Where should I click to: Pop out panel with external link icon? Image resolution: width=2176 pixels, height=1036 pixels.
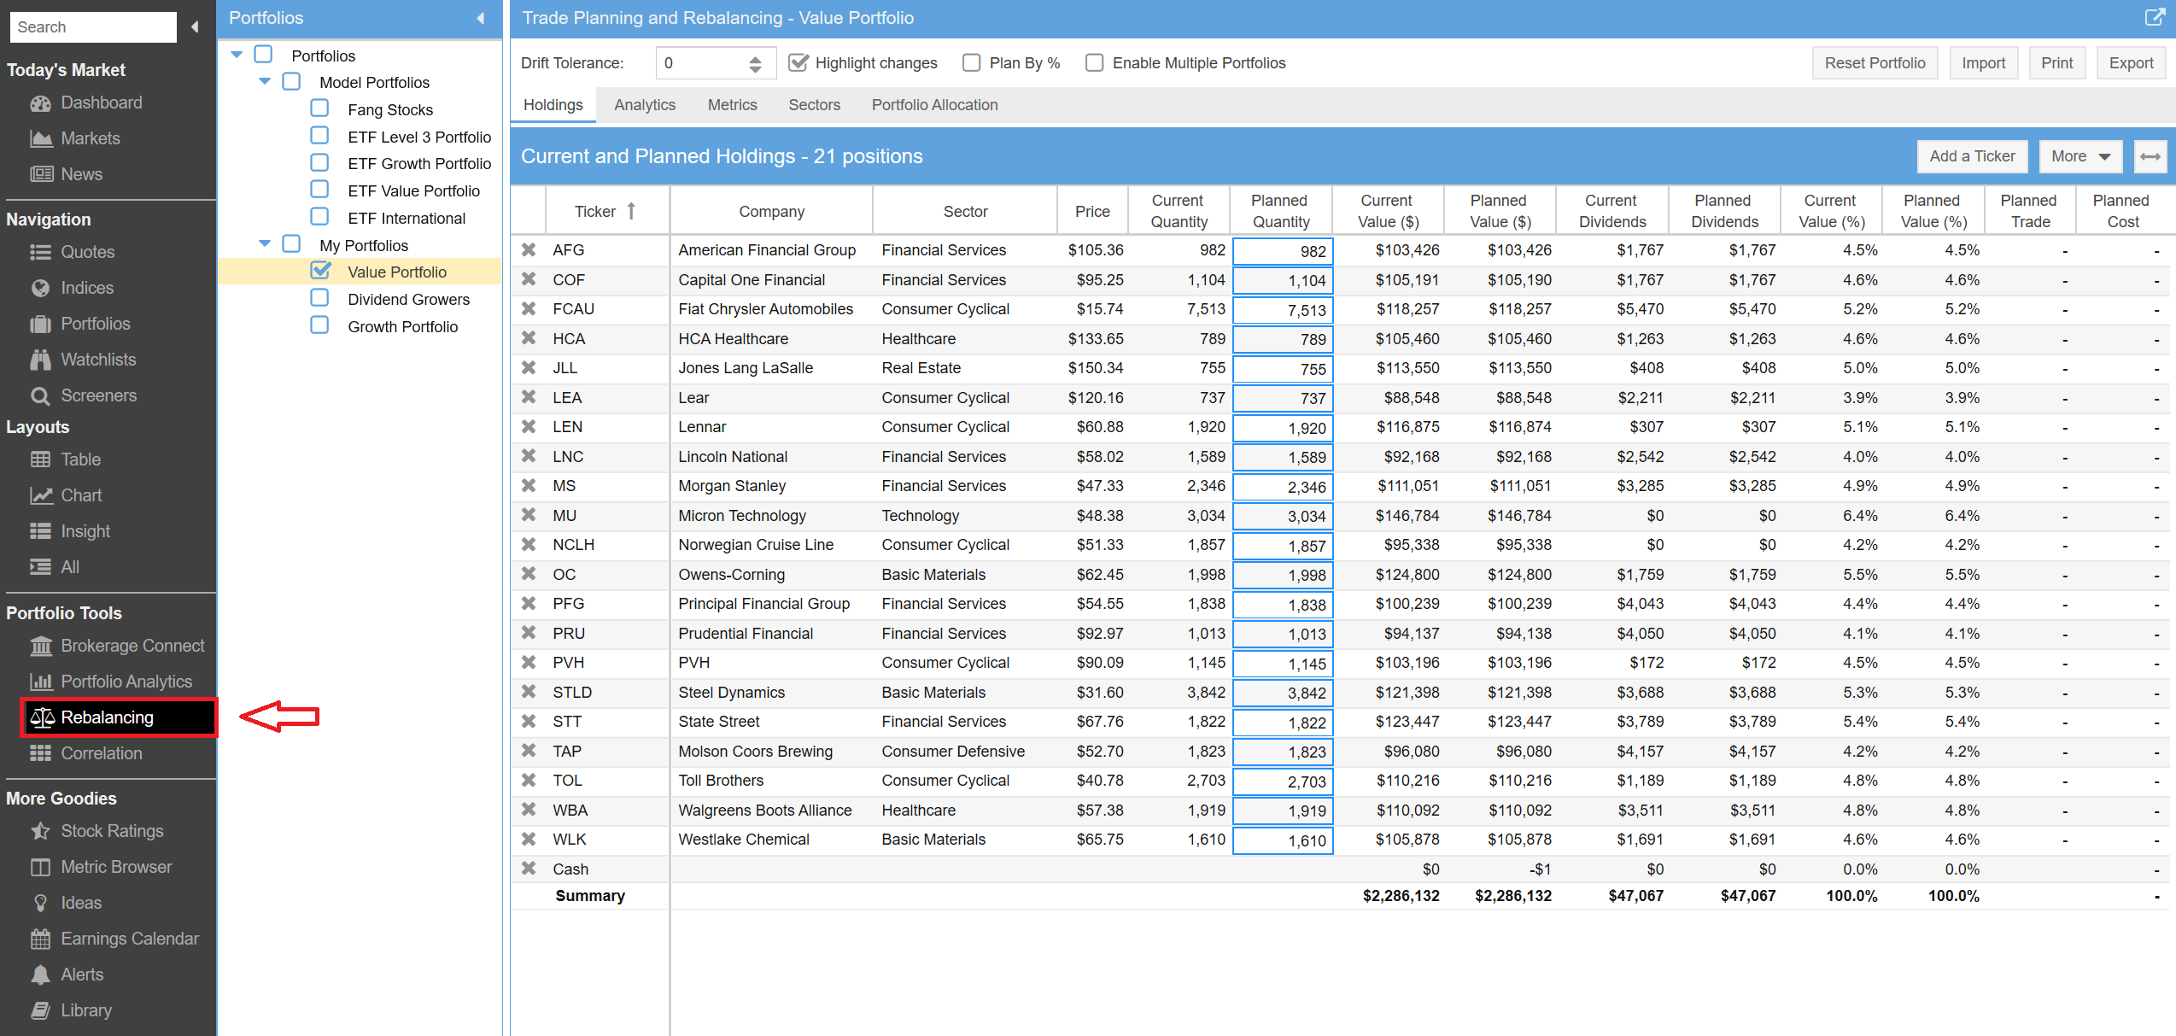coord(2155,17)
